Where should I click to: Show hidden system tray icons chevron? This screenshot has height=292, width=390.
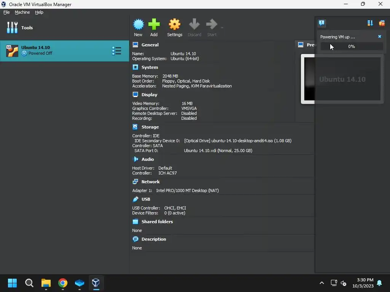point(321,283)
